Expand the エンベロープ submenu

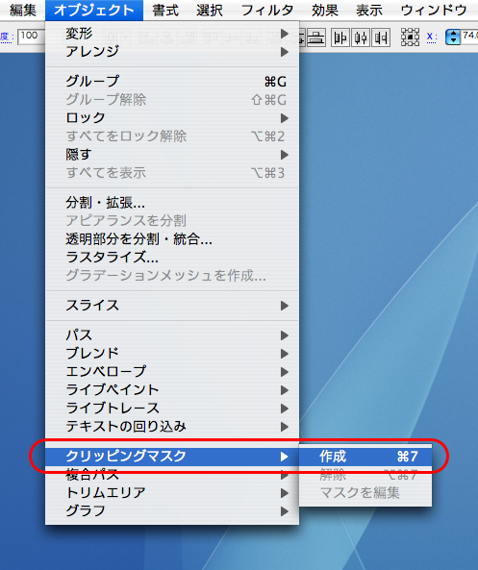coord(172,372)
